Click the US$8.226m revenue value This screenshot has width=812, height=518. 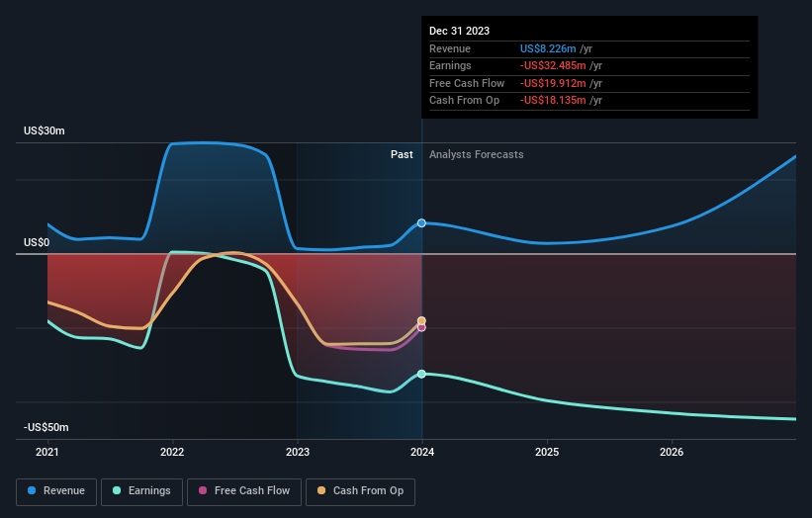coord(548,48)
